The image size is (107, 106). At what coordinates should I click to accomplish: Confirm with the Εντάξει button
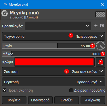(x=66, y=100)
